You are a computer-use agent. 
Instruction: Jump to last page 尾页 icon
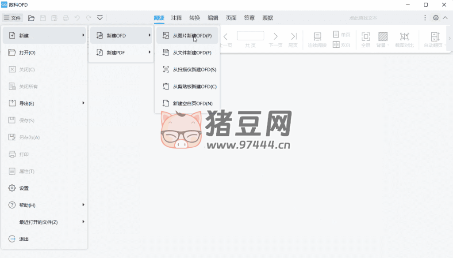pyautogui.click(x=294, y=36)
